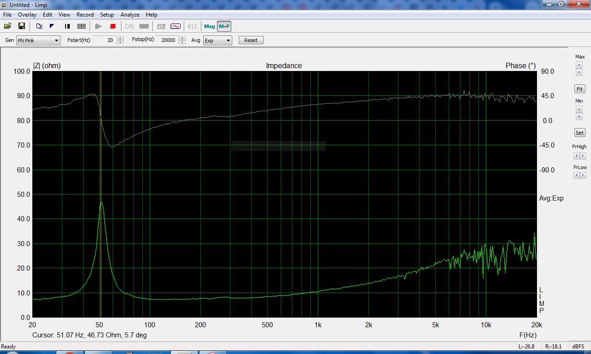Viewport: 591px width, 354px height.
Task: Save the measurement with the floppy disk icon
Action: (x=21, y=26)
